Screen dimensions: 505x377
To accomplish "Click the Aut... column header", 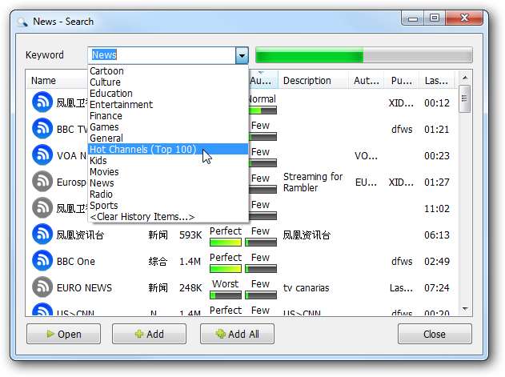I will pos(367,81).
